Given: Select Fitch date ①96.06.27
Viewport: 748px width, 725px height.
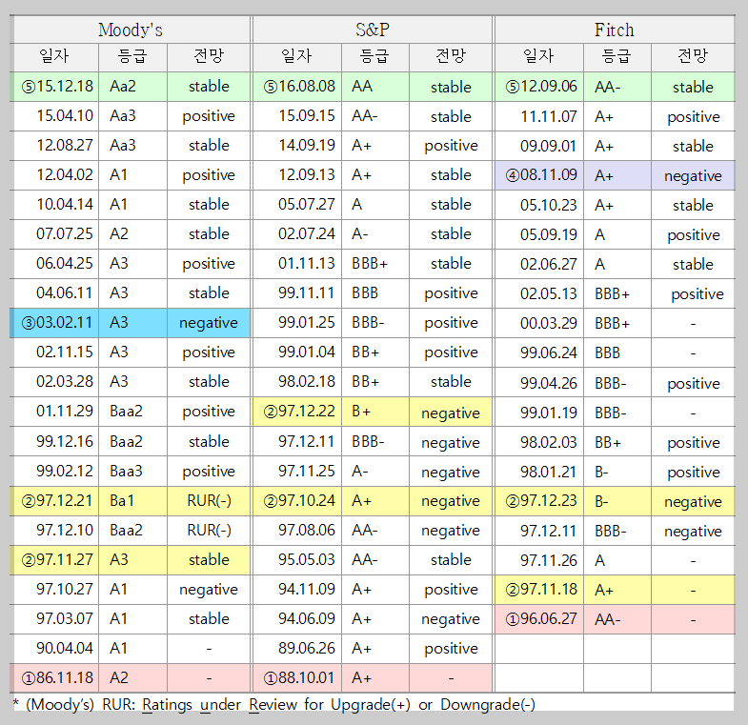Looking at the screenshot, I should [x=539, y=619].
